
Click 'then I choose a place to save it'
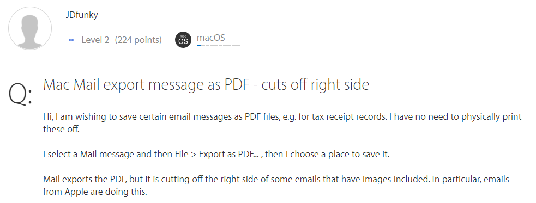coord(327,154)
